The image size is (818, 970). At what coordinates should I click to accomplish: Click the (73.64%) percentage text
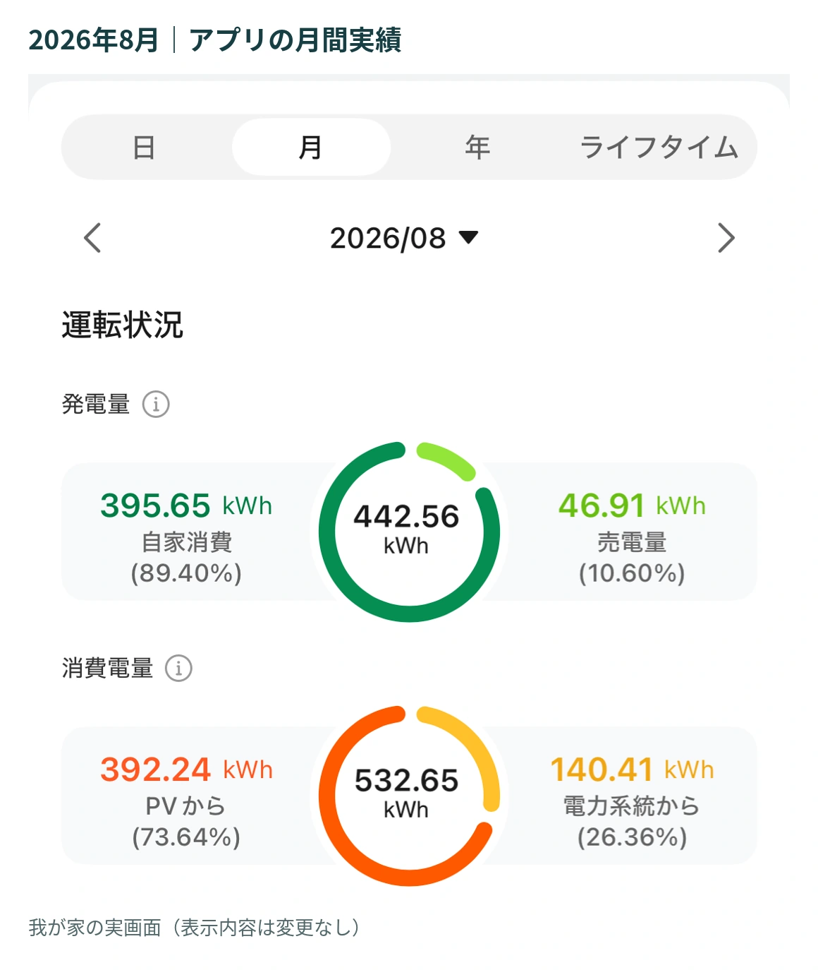pyautogui.click(x=186, y=837)
